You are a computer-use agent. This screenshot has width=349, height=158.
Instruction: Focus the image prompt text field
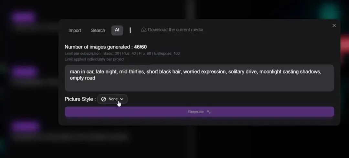tap(199, 78)
